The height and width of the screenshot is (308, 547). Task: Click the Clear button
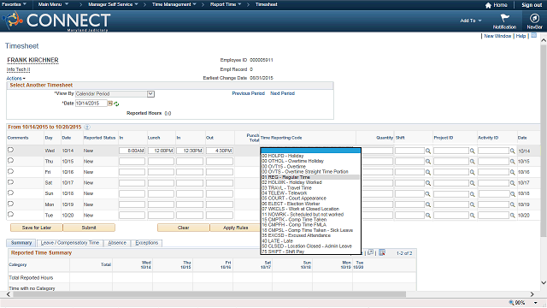tap(184, 228)
